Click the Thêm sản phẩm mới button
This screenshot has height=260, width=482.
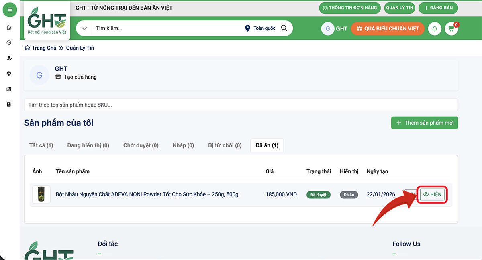click(425, 123)
